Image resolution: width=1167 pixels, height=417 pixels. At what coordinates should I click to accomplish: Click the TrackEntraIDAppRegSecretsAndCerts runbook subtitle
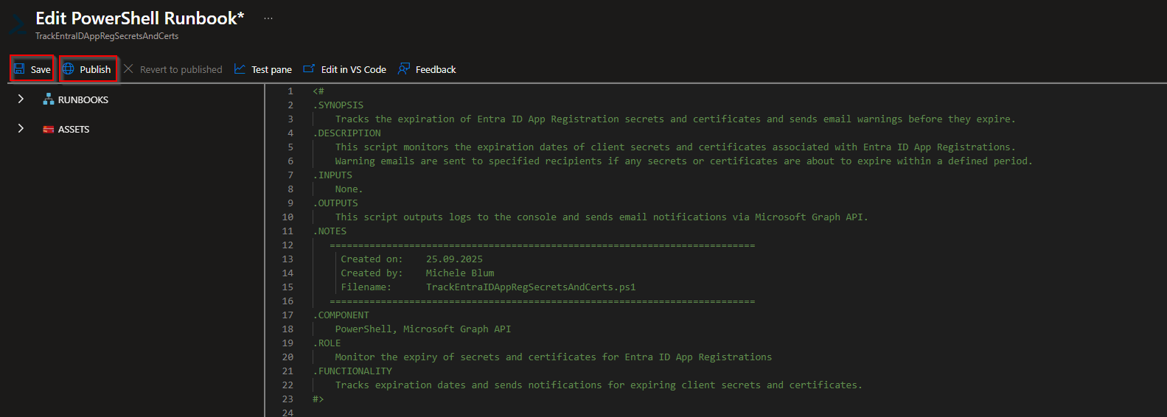click(x=107, y=36)
